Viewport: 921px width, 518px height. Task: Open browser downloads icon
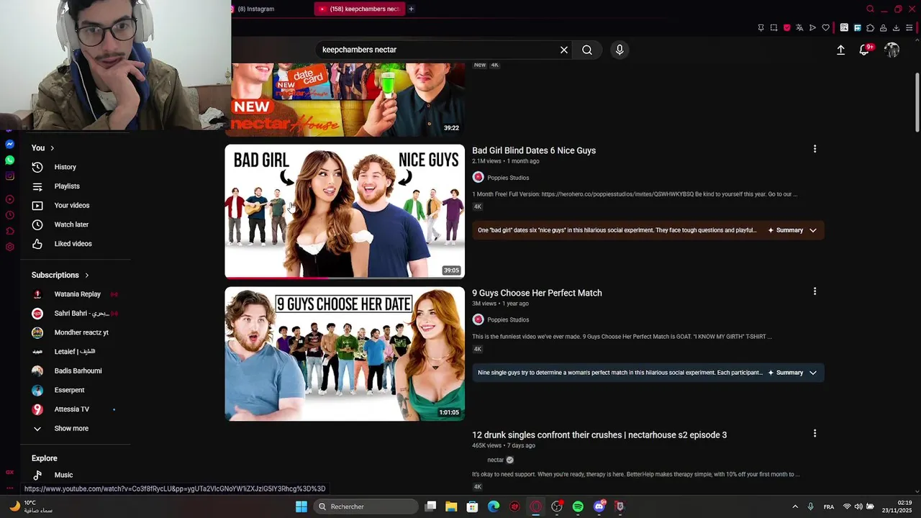point(896,28)
